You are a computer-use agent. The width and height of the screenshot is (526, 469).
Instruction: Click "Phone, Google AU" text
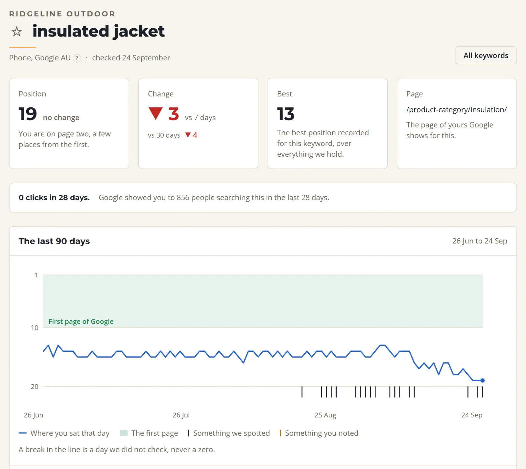[40, 58]
